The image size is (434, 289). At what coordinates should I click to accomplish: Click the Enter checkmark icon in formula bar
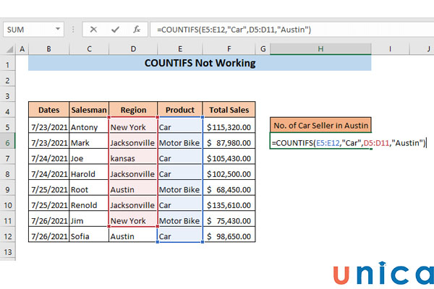(114, 30)
